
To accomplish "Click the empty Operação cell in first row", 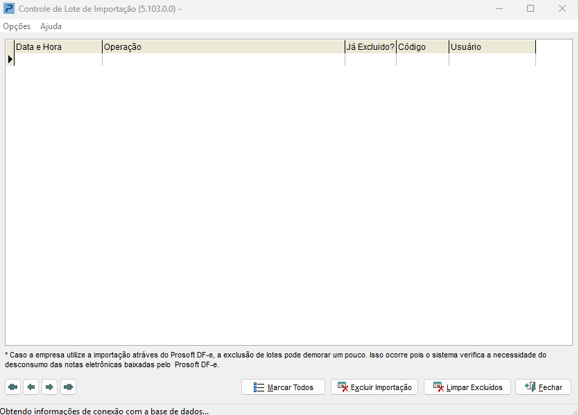I will pos(223,60).
